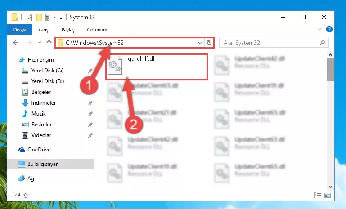346x209 pixels.
Task: Expand the address bar history dropdown
Action: pos(200,43)
